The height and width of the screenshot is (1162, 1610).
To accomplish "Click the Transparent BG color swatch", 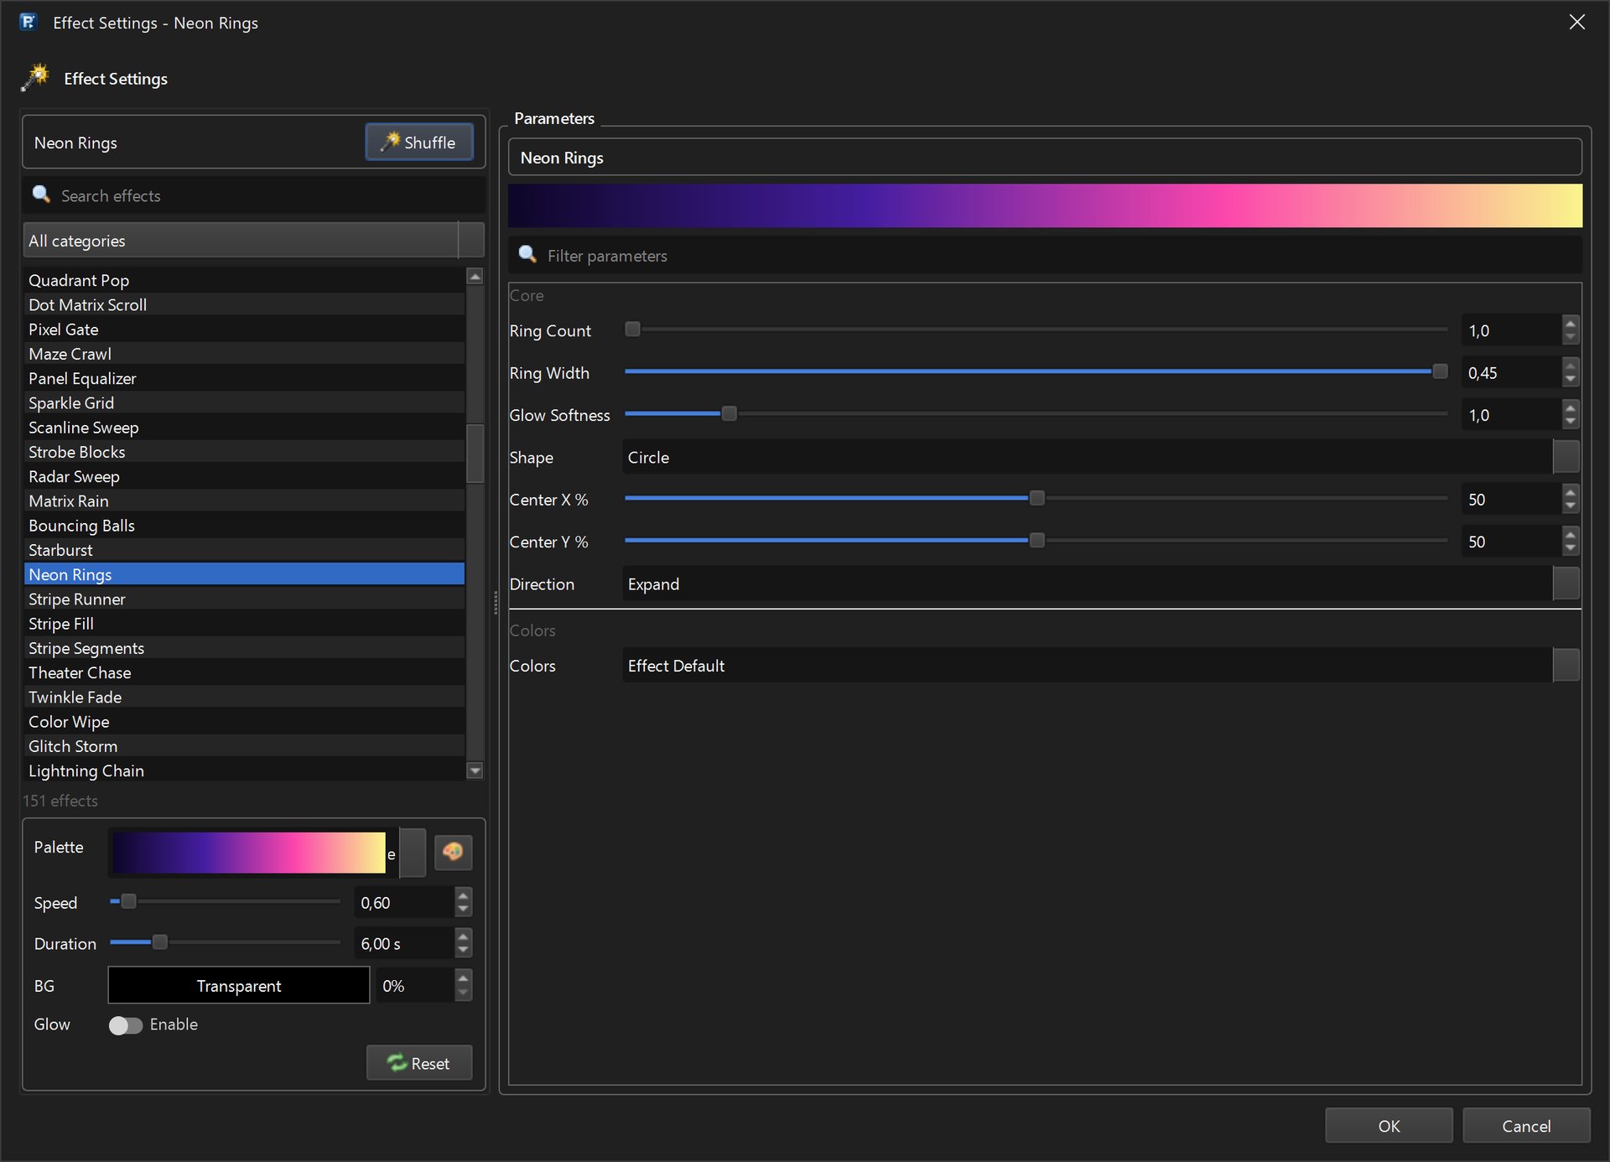I will [239, 985].
